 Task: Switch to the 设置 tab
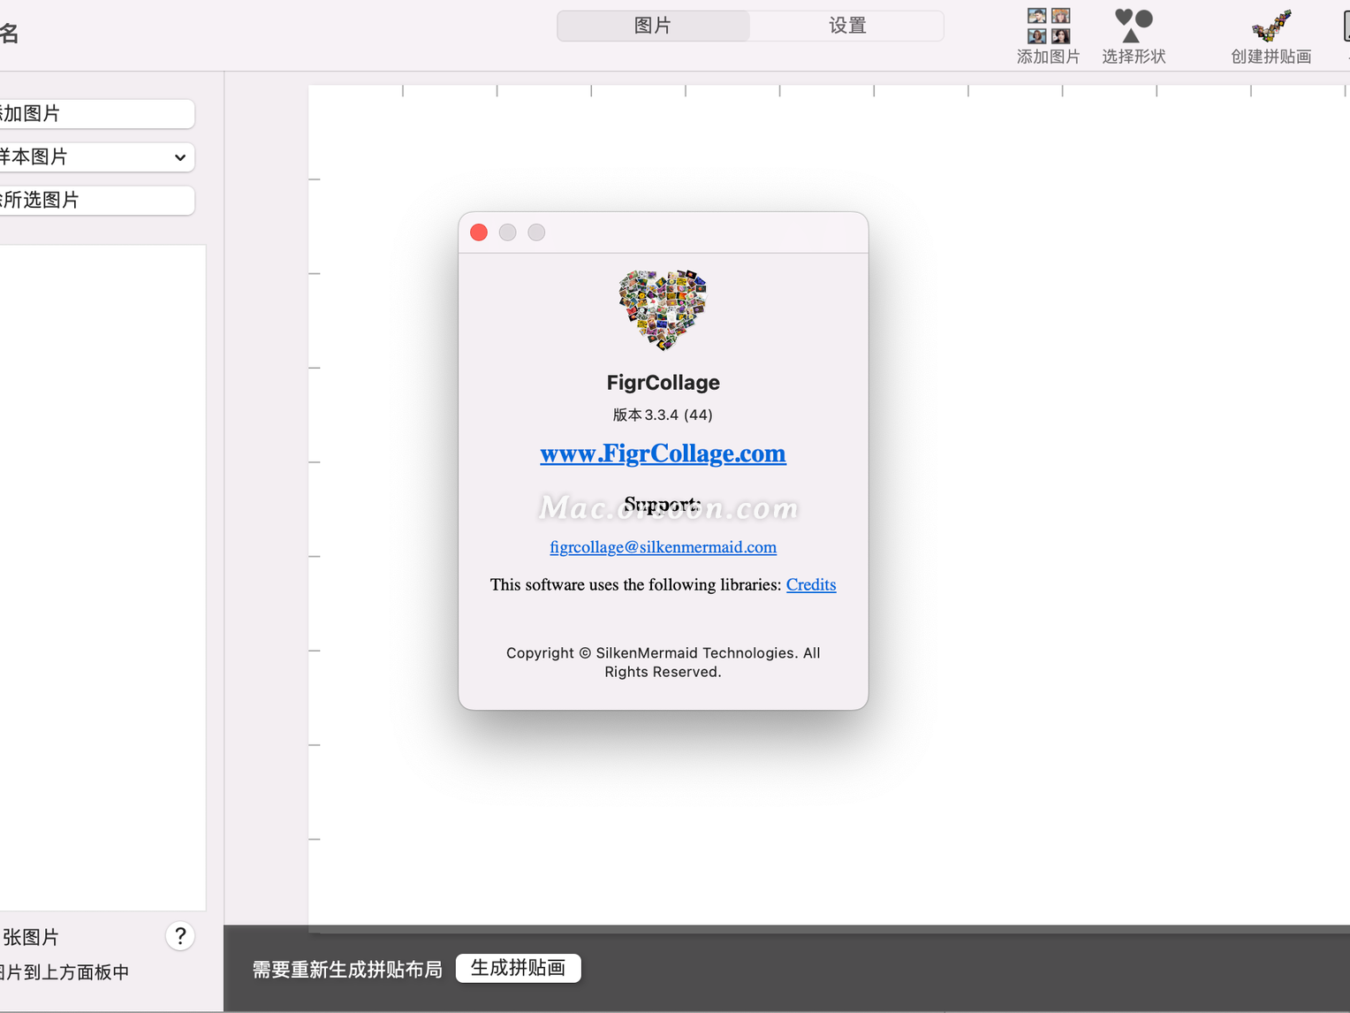pos(846,26)
